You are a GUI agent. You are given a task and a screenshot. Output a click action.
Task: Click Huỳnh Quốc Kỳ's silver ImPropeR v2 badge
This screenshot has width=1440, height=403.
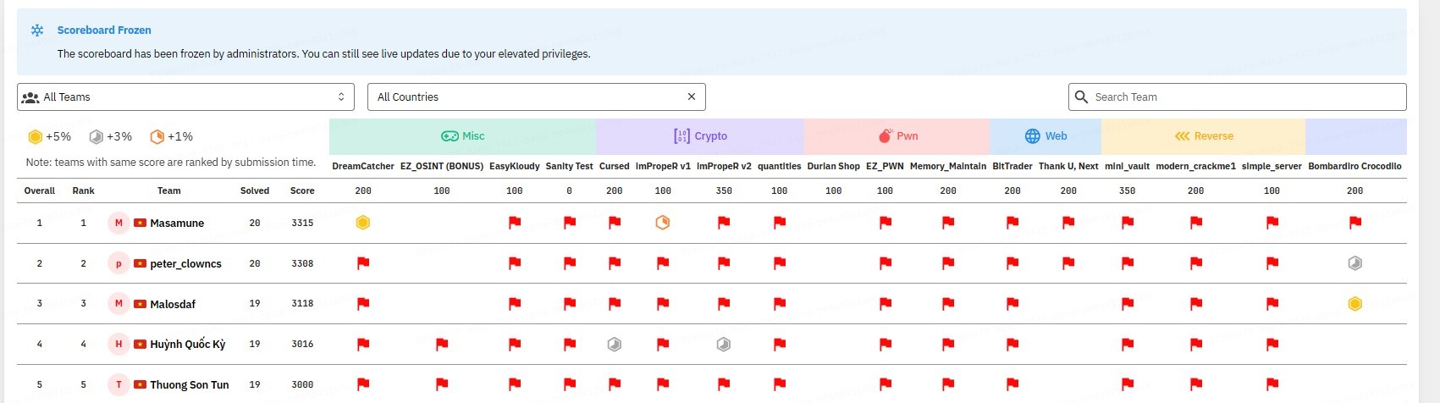click(x=724, y=344)
